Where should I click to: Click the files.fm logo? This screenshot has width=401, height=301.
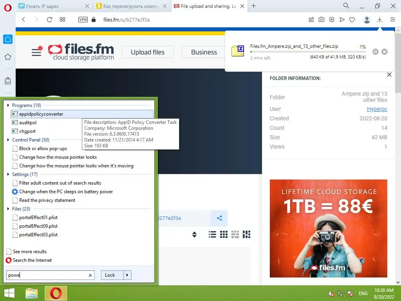pos(81,52)
